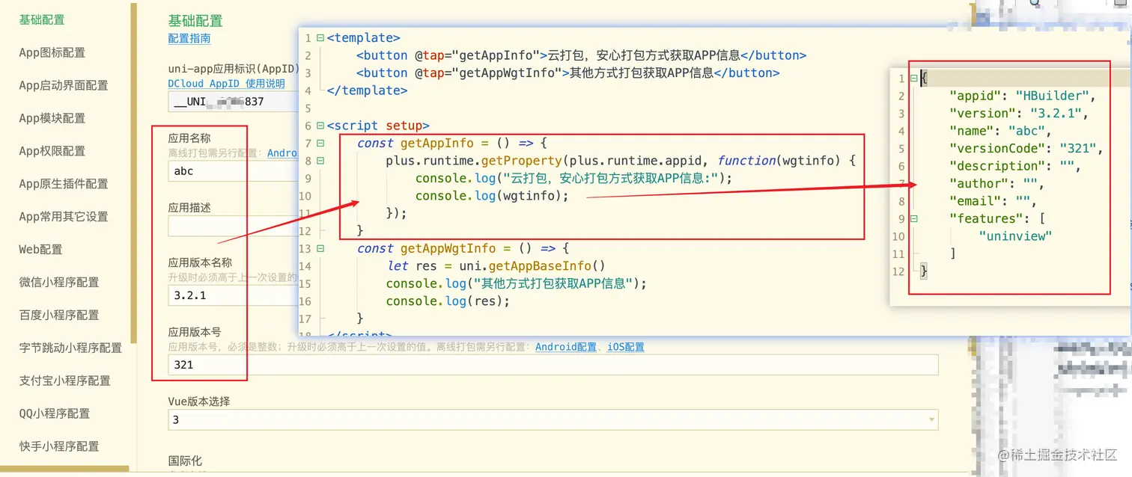
Task: Follow Android配置 link under 应用版本号
Action: (x=566, y=347)
